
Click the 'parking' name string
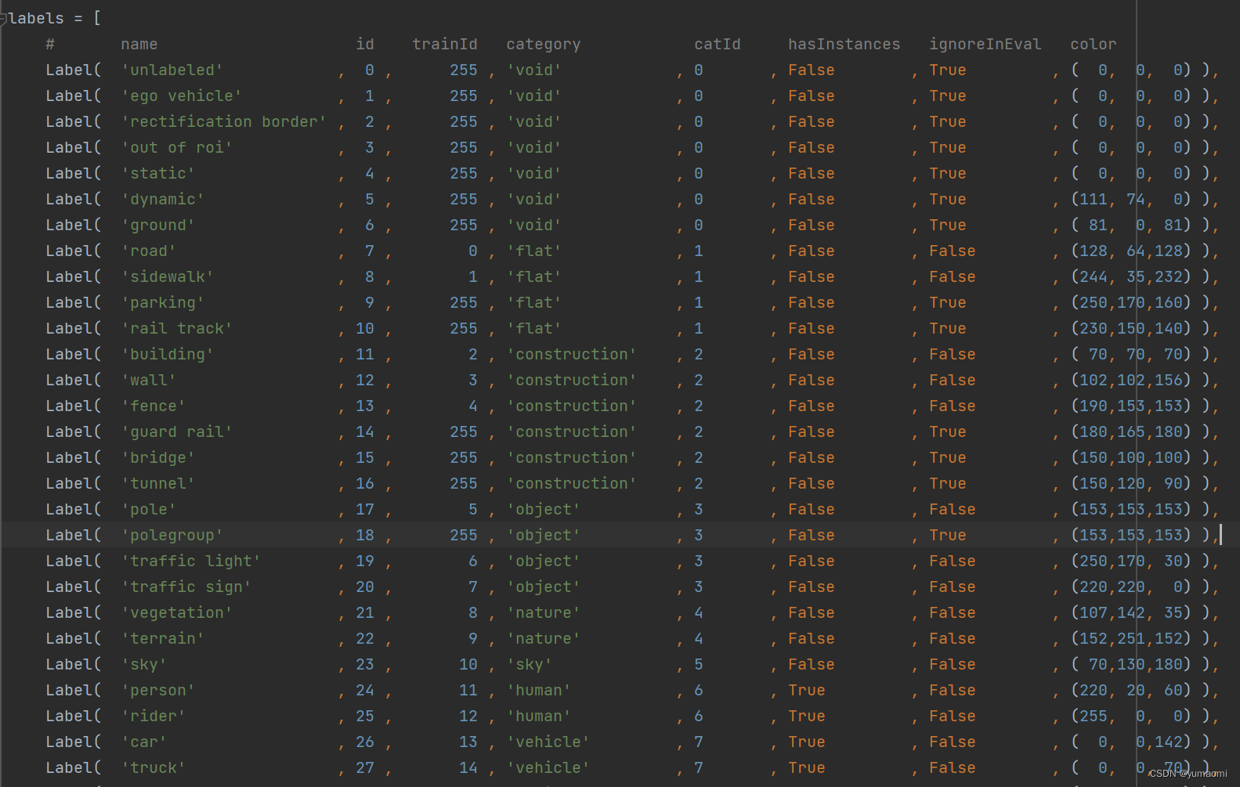163,303
